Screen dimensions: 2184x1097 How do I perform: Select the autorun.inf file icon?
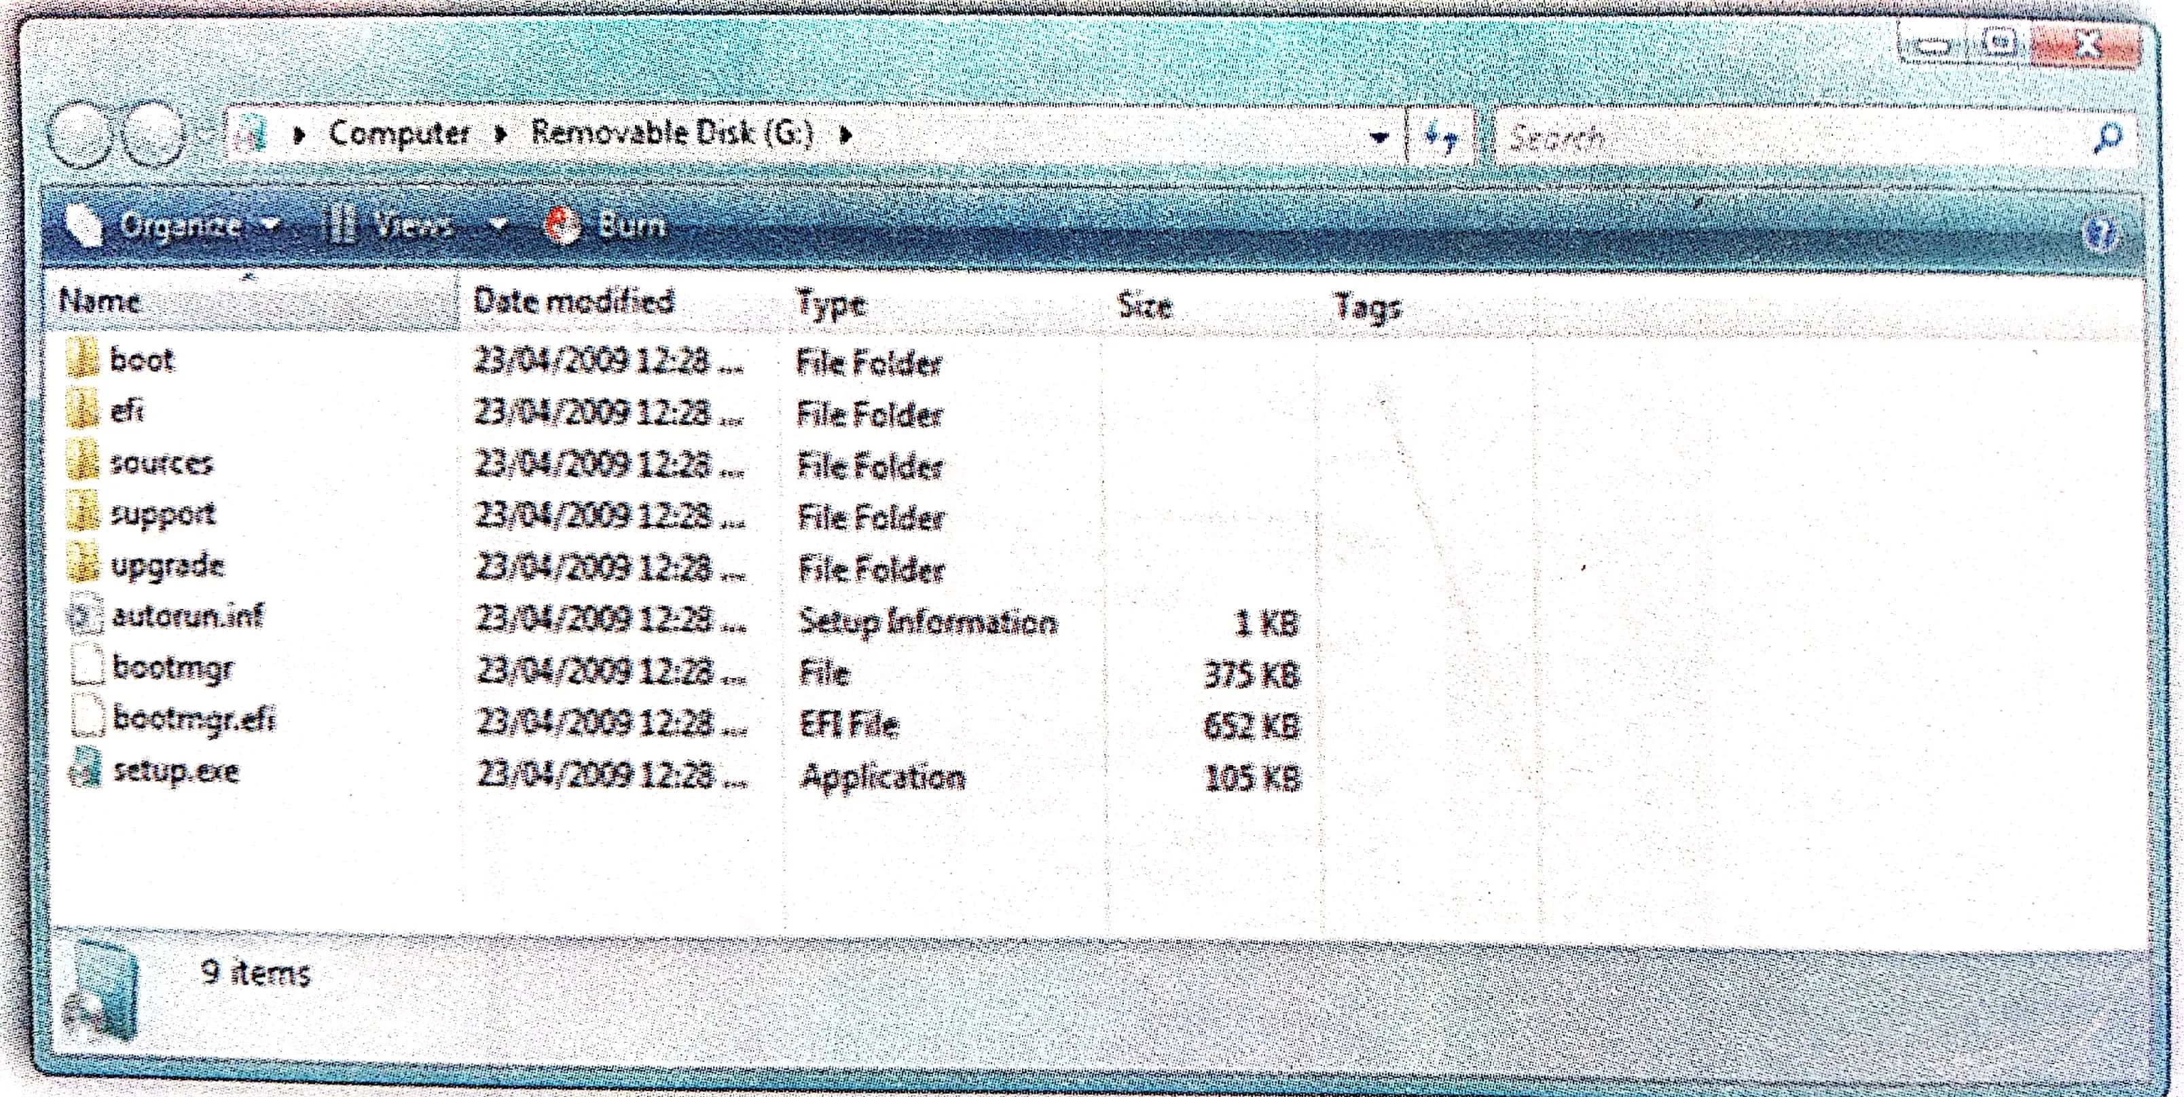pos(85,616)
